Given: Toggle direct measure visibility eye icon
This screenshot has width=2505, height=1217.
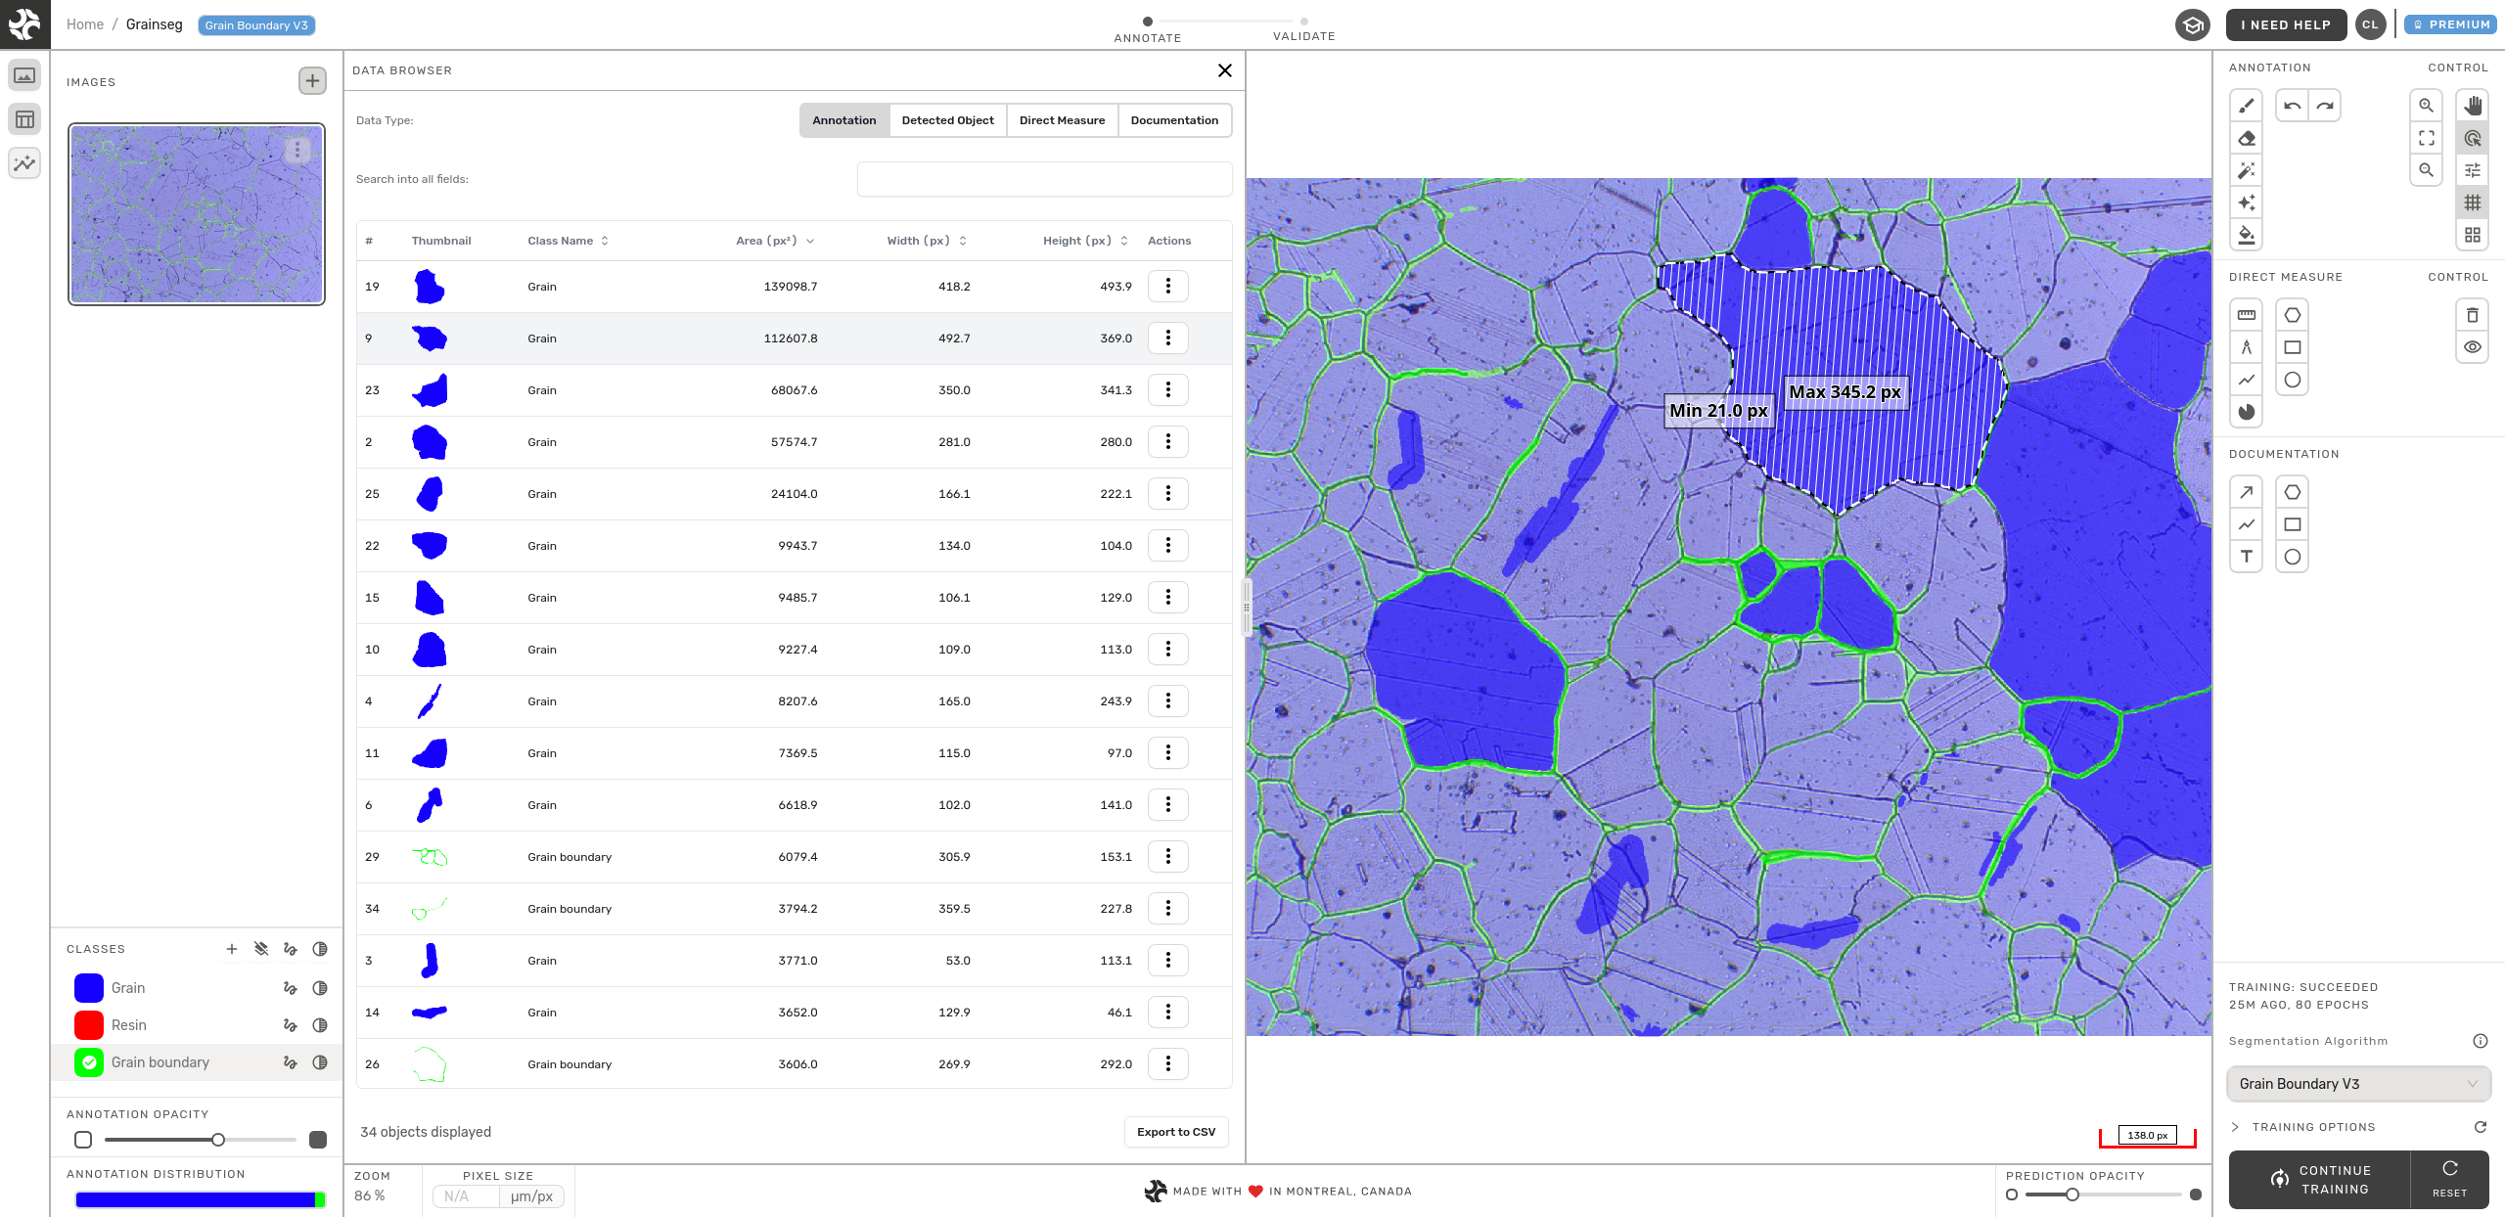Looking at the screenshot, I should [2472, 347].
